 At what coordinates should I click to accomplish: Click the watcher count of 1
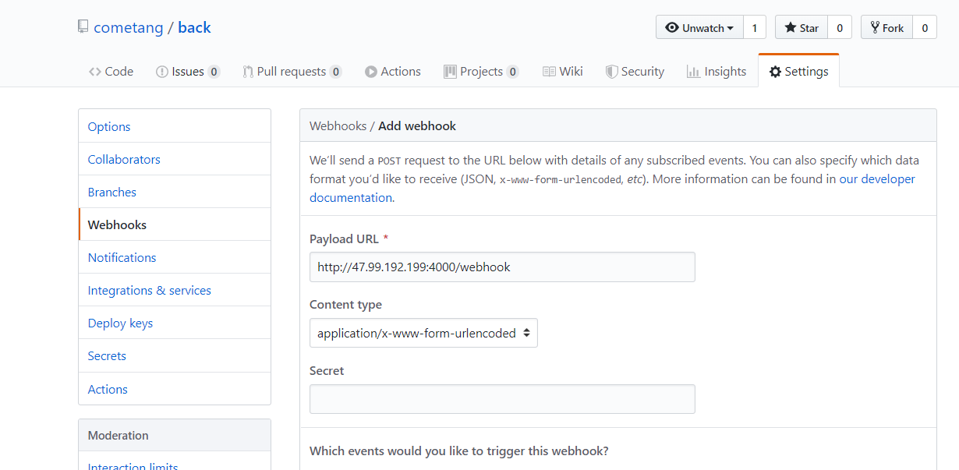pos(755,27)
